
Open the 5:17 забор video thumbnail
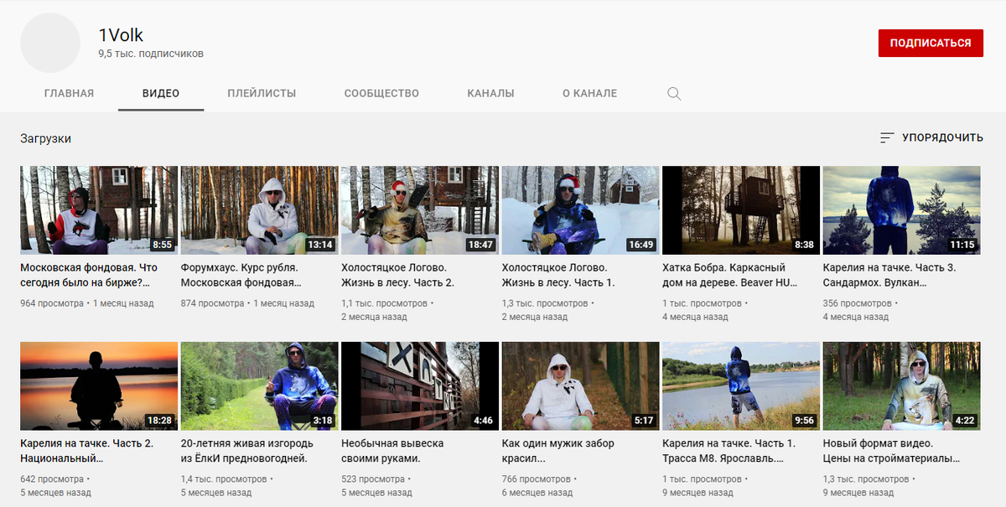pyautogui.click(x=581, y=386)
